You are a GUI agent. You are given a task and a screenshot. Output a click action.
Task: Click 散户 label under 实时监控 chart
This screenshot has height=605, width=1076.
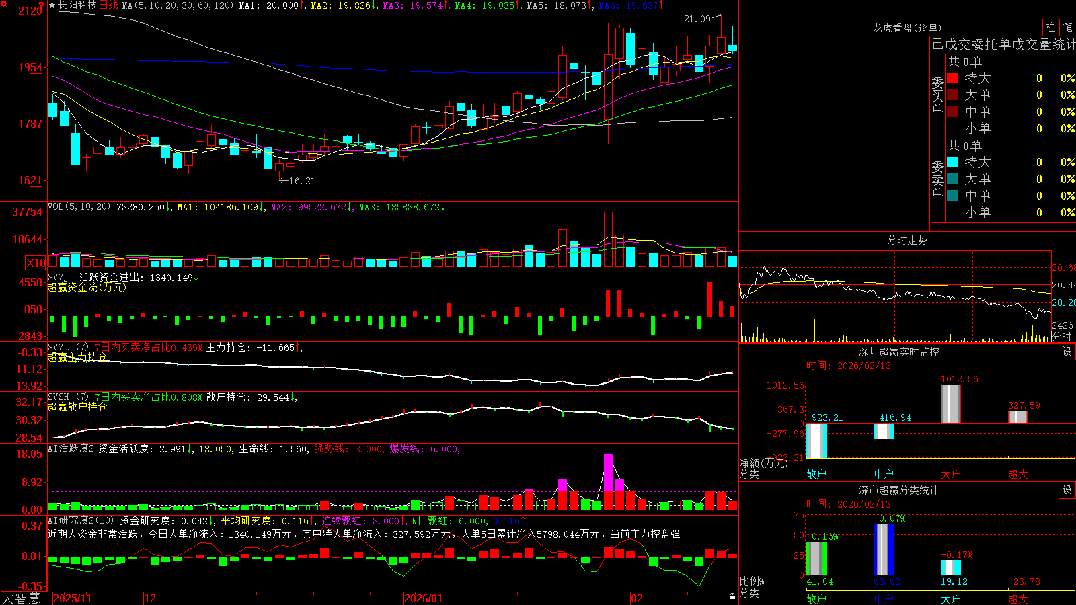pos(816,474)
